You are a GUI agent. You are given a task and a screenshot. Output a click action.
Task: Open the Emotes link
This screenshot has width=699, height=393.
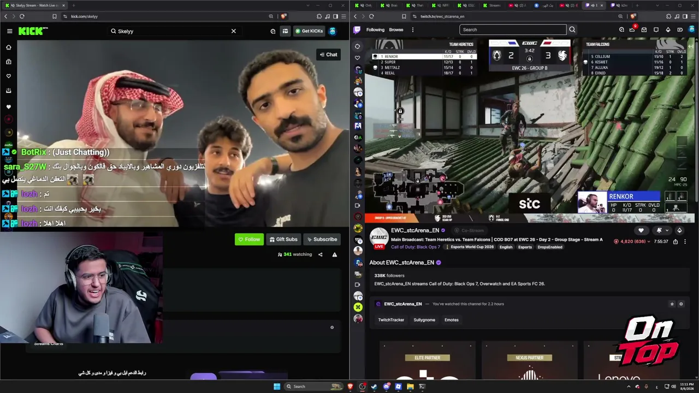452,320
